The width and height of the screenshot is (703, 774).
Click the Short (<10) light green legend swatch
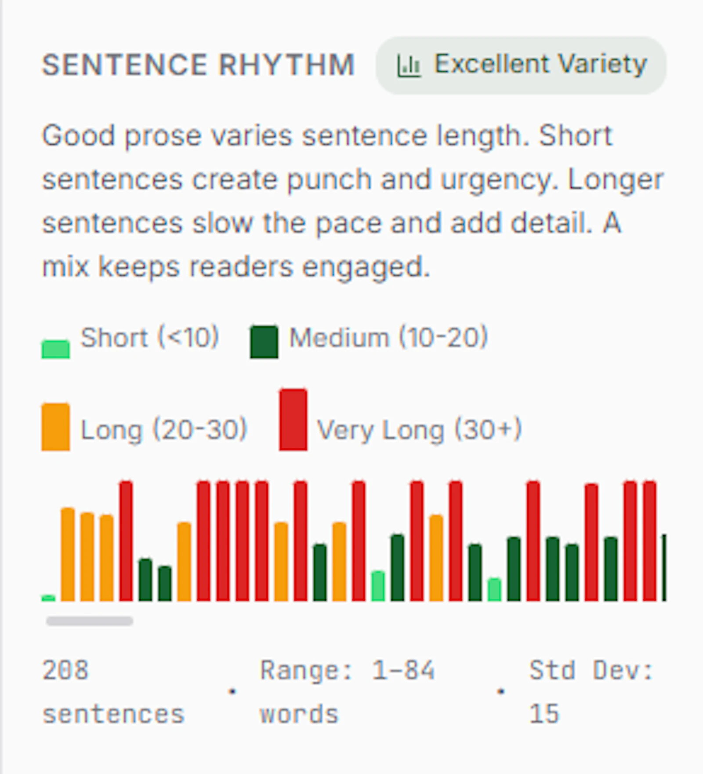55,349
